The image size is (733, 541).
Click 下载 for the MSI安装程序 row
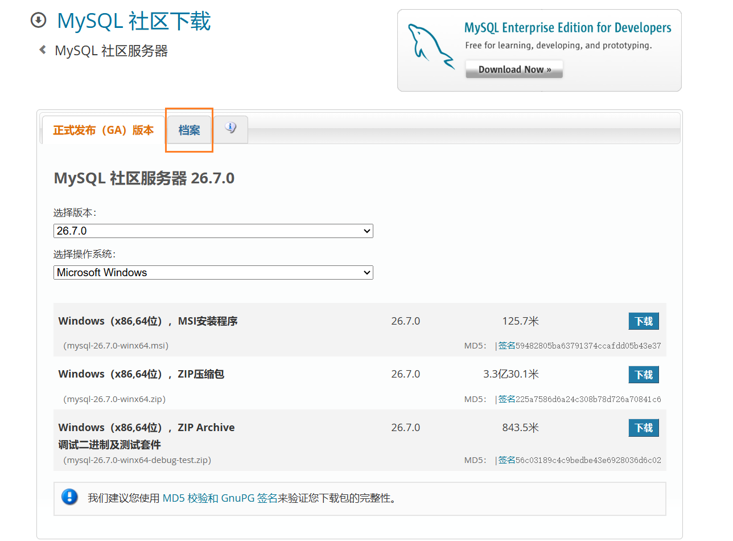click(x=644, y=321)
